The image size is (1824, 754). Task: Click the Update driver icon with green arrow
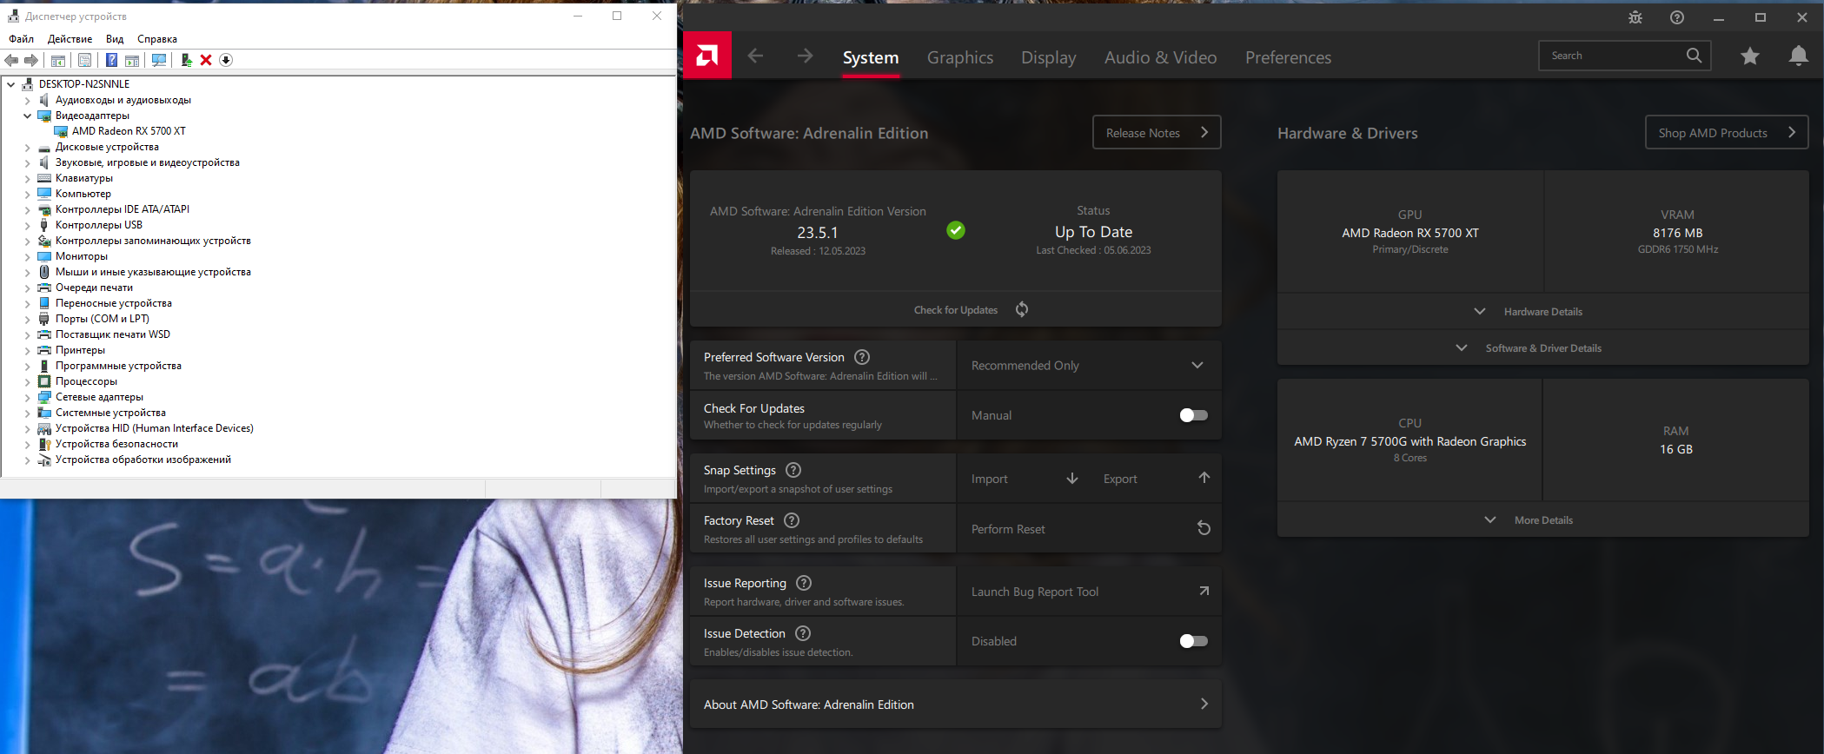(186, 60)
